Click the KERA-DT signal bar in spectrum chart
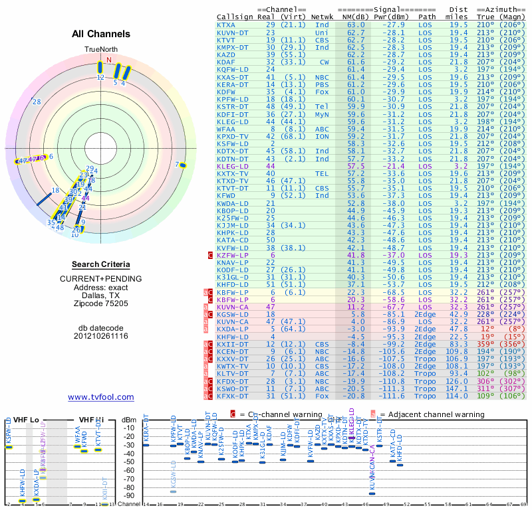This screenshot has width=532, height=510. click(x=146, y=445)
